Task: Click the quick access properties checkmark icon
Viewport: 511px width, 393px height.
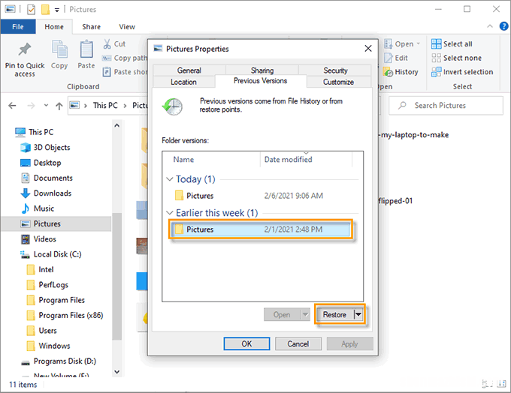Action: pyautogui.click(x=31, y=10)
